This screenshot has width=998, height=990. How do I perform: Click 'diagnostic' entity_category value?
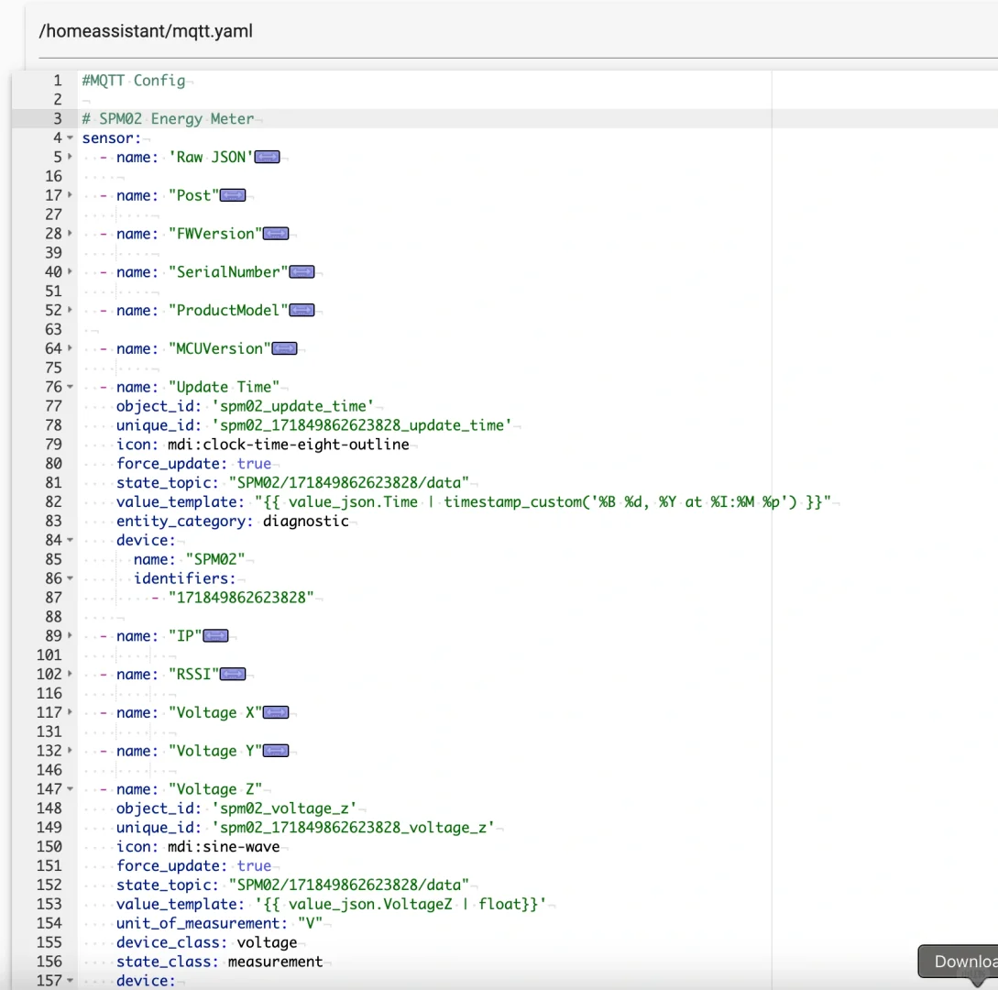pos(306,521)
